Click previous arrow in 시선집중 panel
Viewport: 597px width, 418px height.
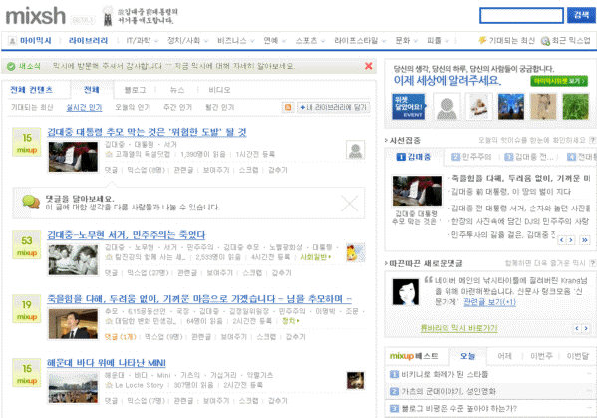tap(562, 240)
